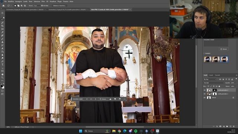Toggle lock all in the Layers panel
Viewport: 238px width, 134px height.
[x=219, y=86]
